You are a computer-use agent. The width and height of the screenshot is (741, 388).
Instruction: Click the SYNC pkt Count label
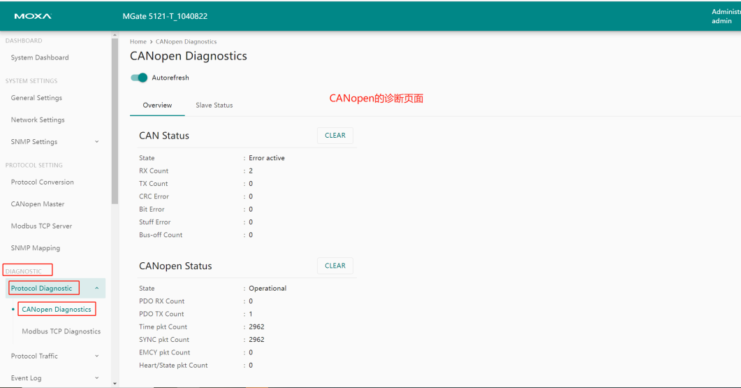point(164,339)
